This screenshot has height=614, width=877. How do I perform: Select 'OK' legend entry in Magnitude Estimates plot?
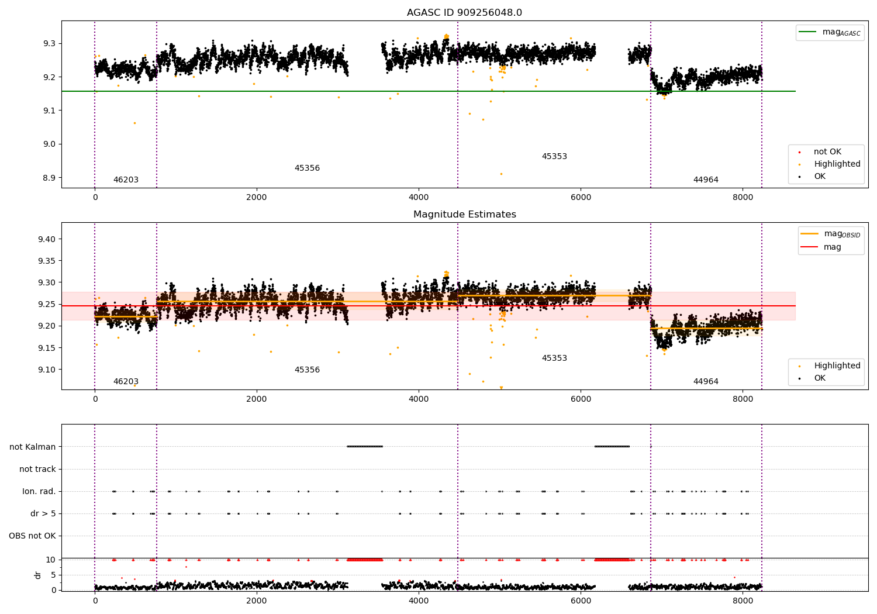pyautogui.click(x=820, y=378)
